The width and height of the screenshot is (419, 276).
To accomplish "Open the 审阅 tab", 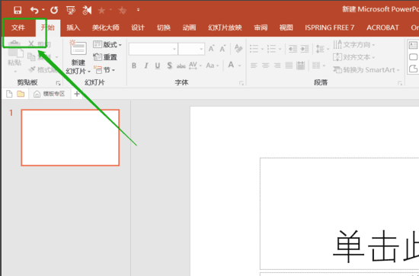I will coord(261,27).
